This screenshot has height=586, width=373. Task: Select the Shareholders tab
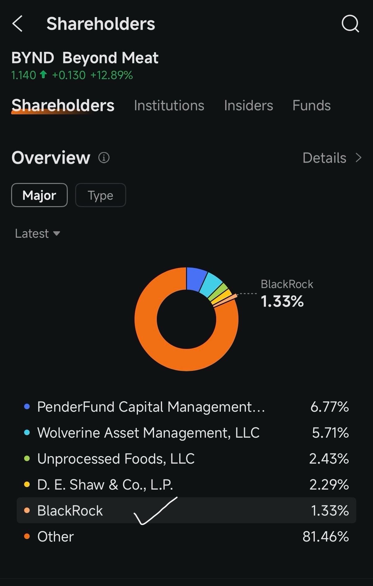[63, 105]
